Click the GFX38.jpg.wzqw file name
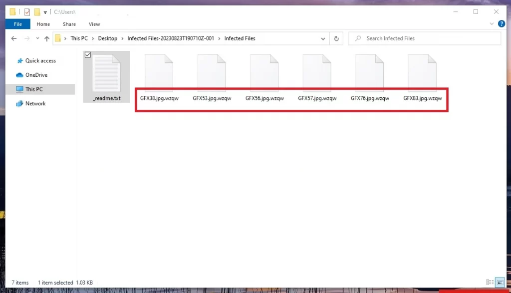 click(159, 98)
